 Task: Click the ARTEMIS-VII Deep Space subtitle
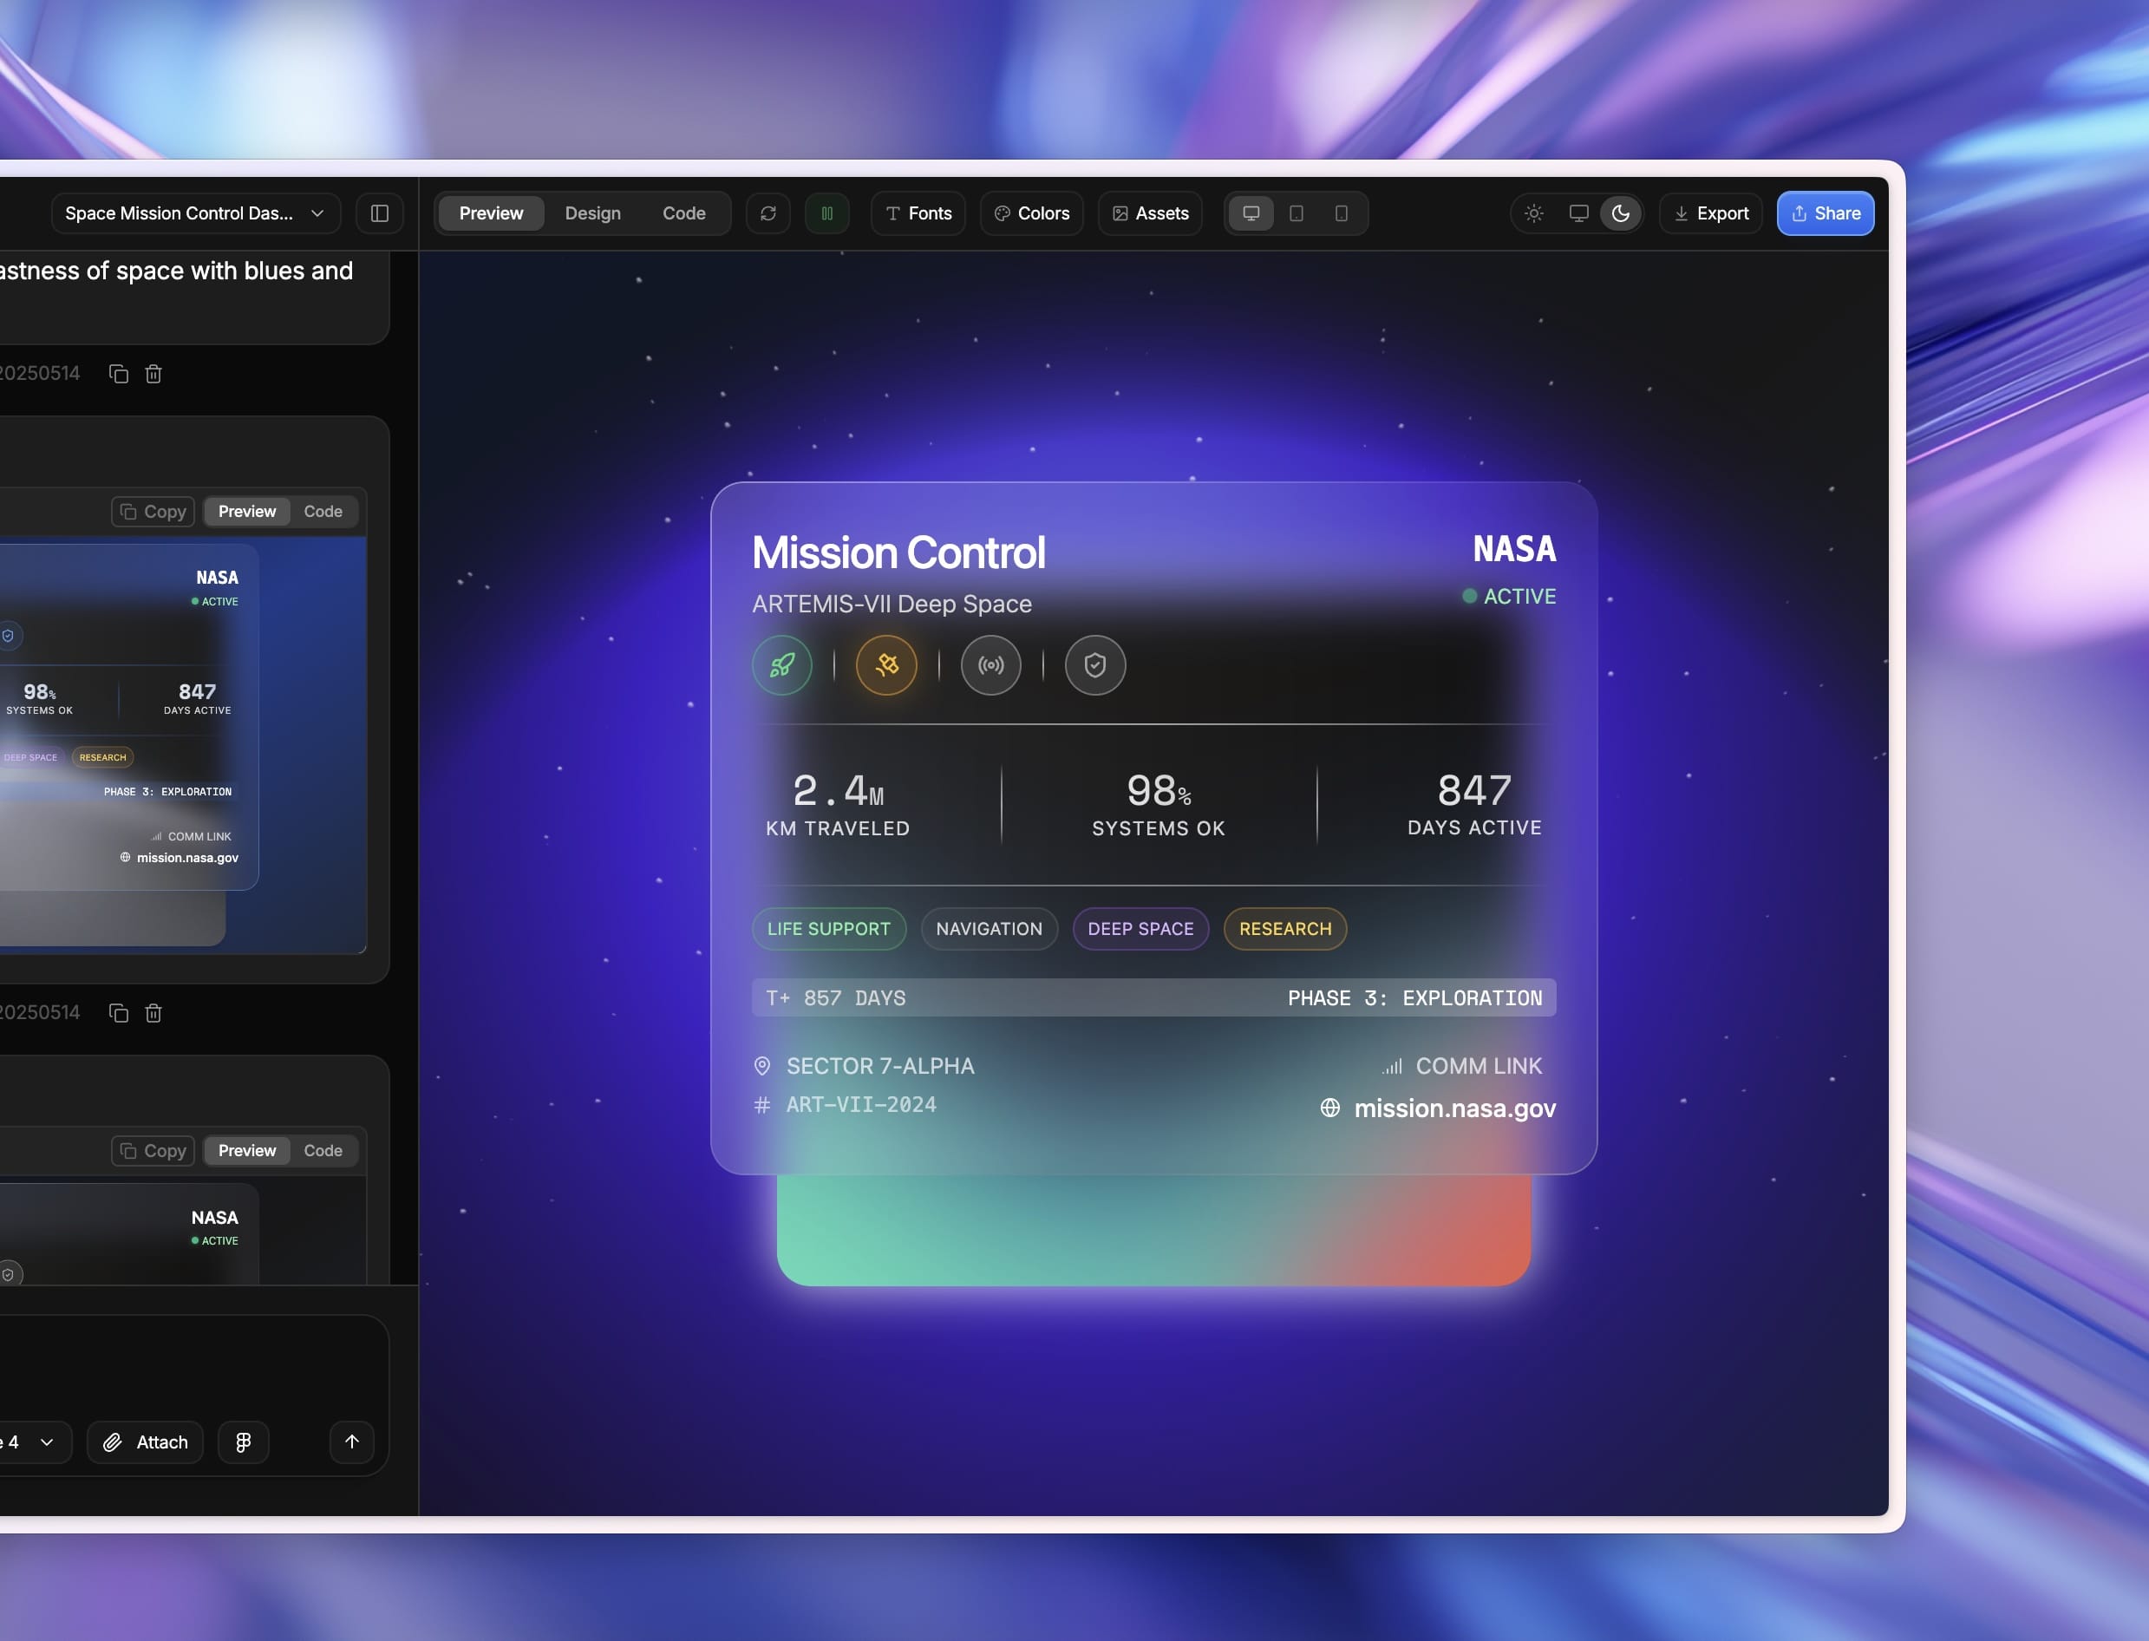(892, 604)
